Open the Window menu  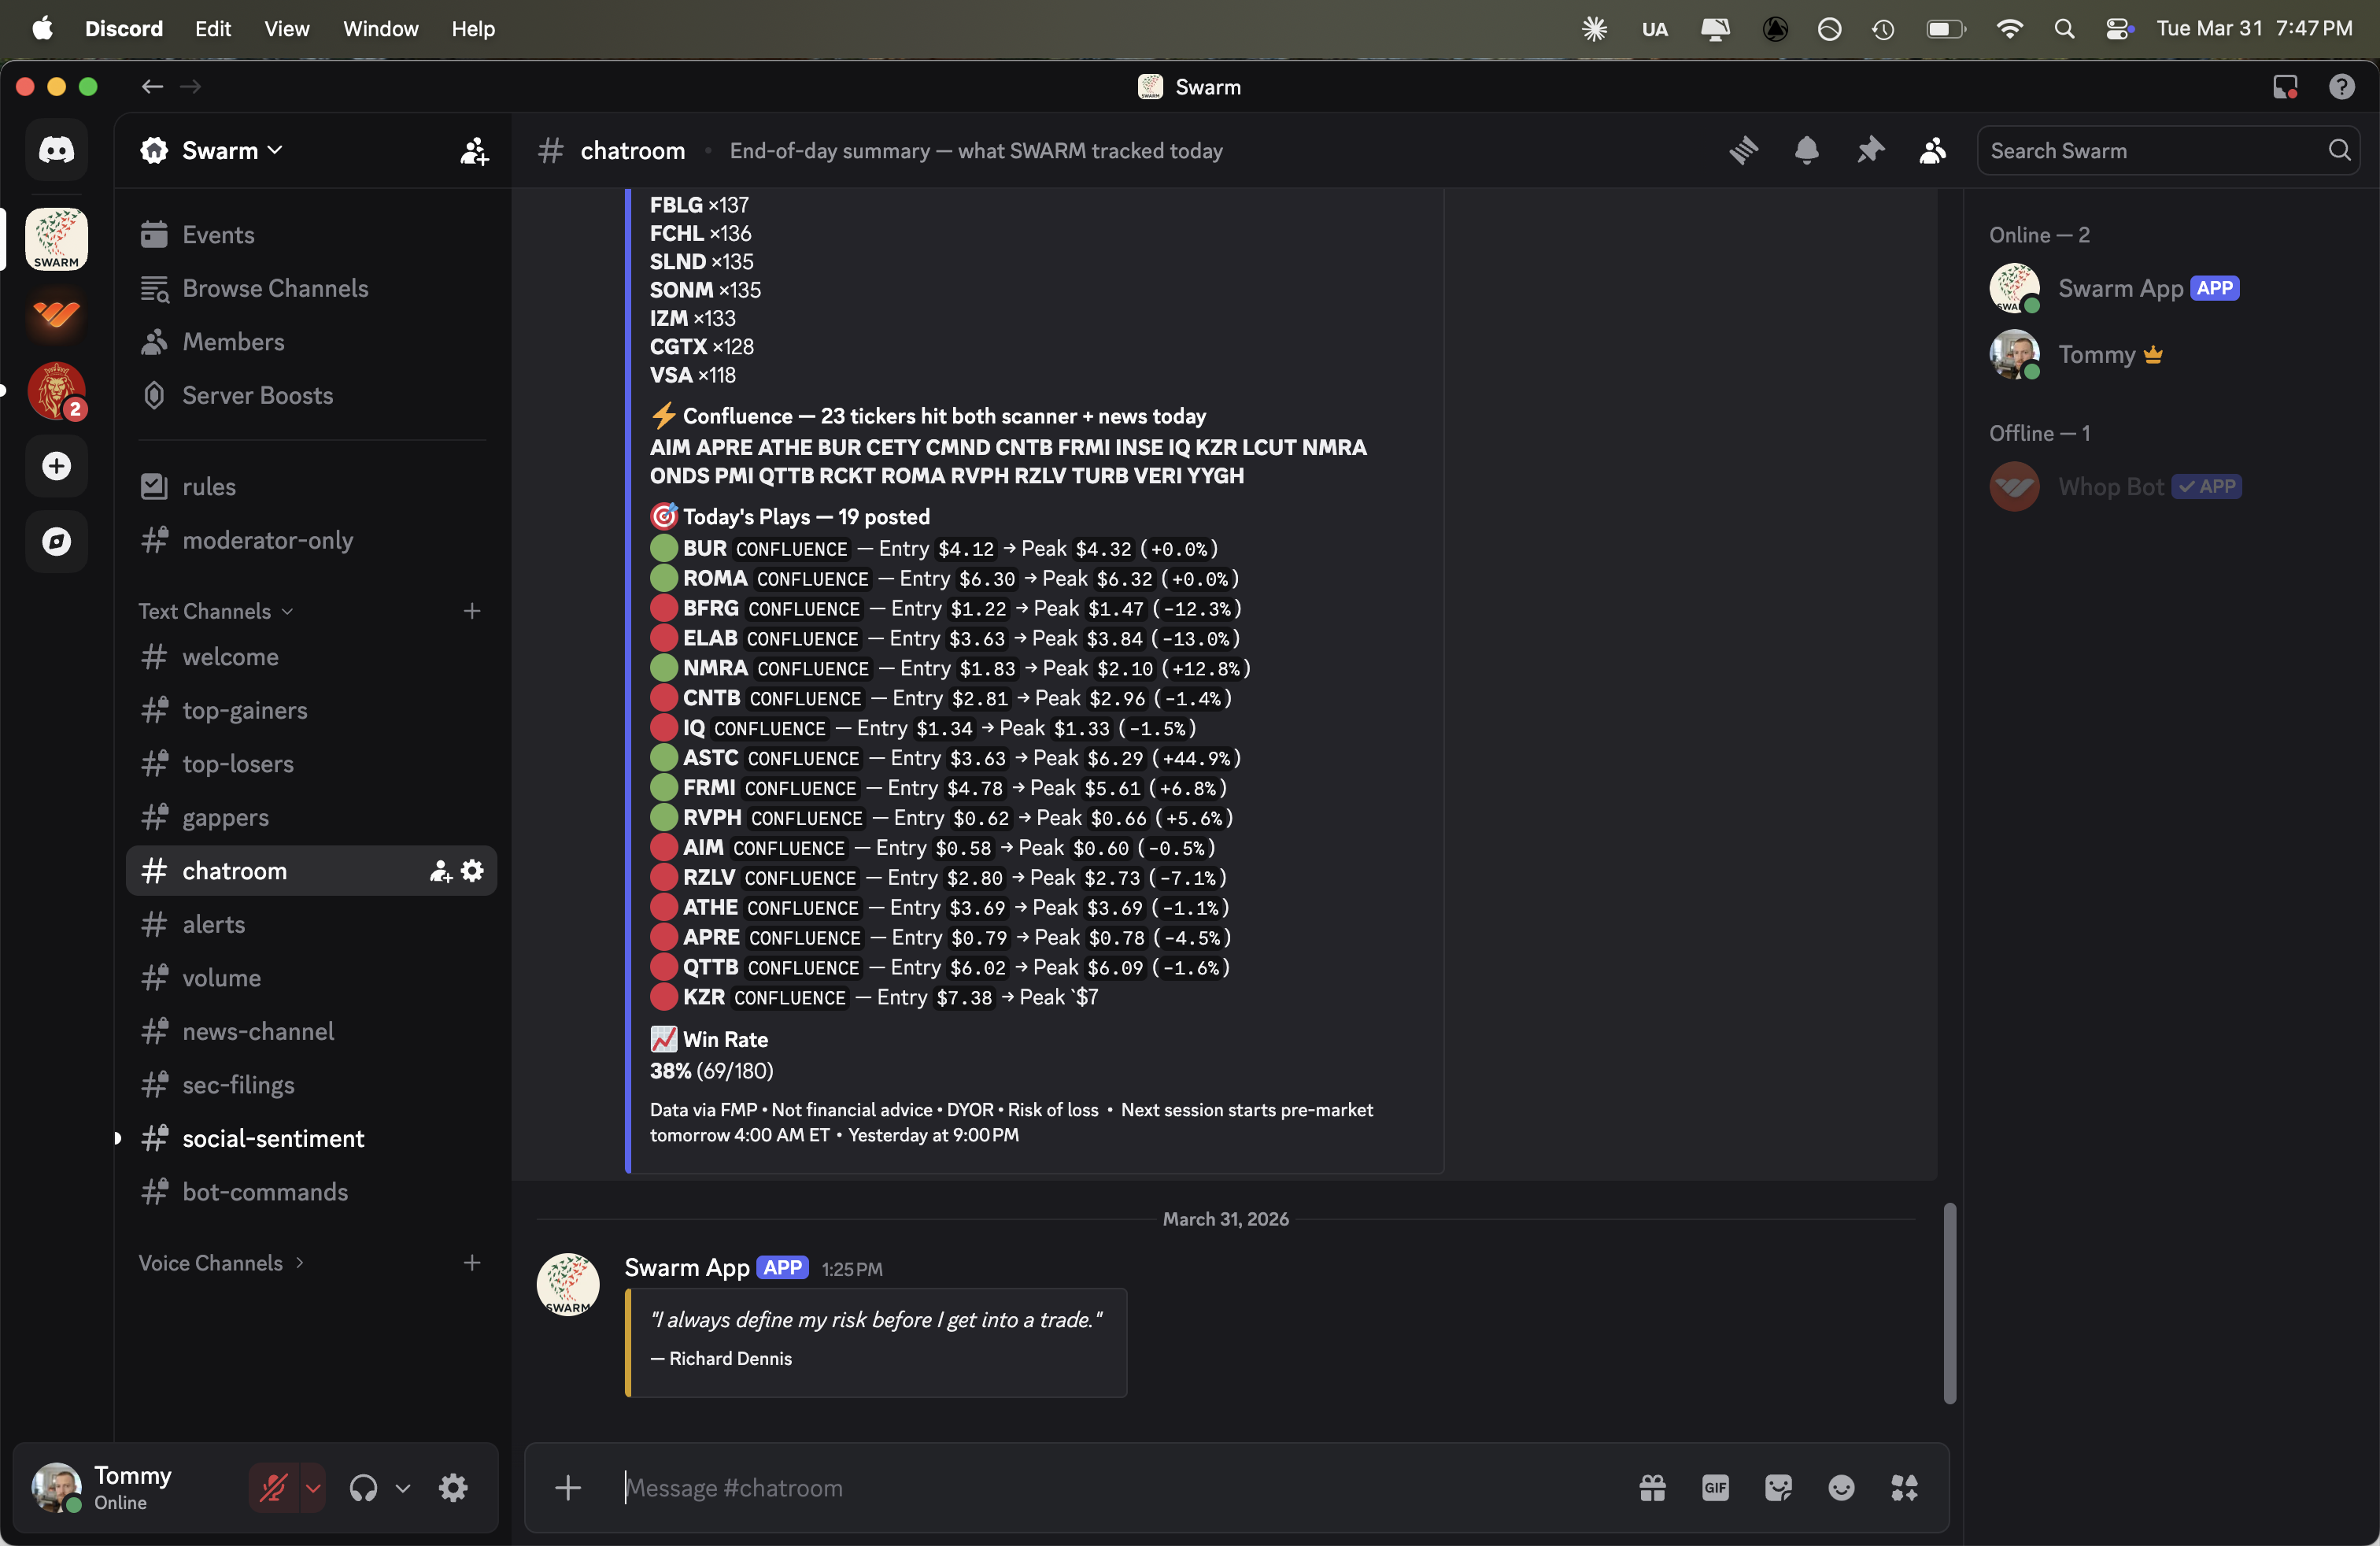(380, 29)
